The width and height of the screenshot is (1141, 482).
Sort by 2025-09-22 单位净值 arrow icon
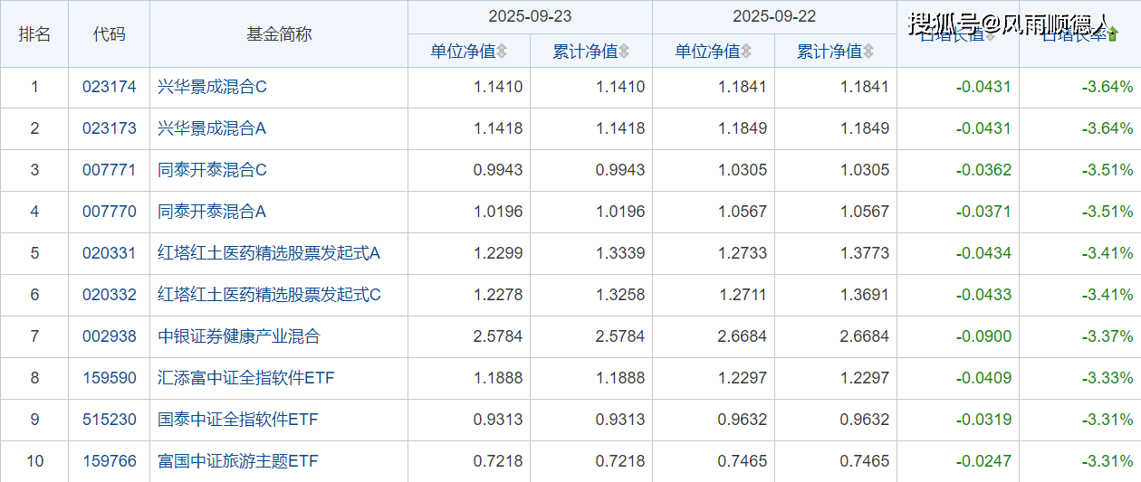click(746, 52)
